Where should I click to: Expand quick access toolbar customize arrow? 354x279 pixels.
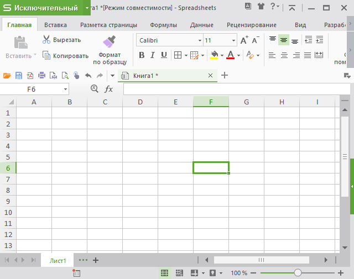pyautogui.click(x=112, y=76)
